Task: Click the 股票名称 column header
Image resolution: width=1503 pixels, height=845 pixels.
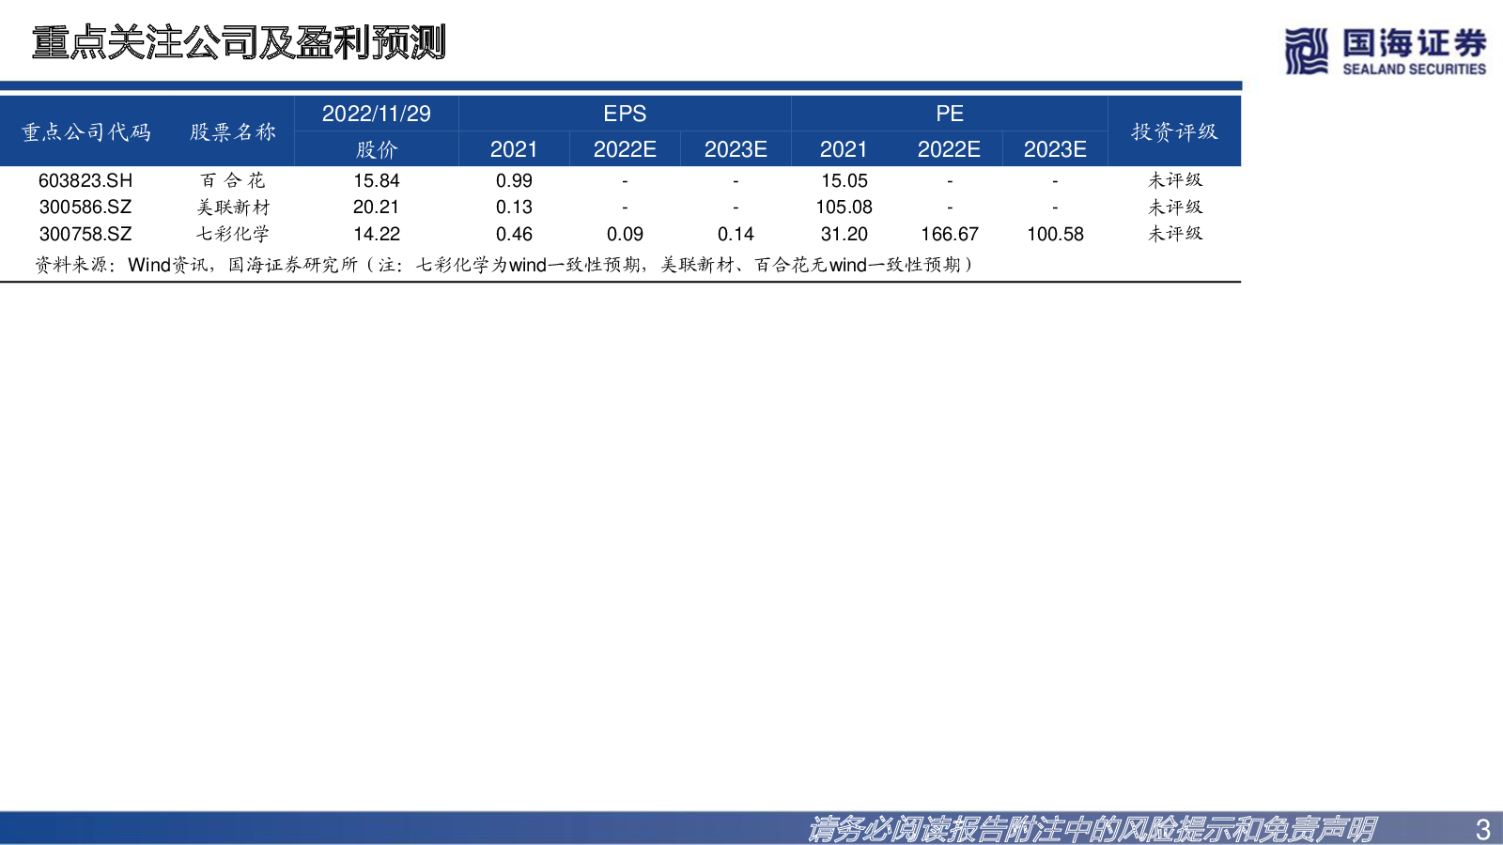Action: (233, 131)
